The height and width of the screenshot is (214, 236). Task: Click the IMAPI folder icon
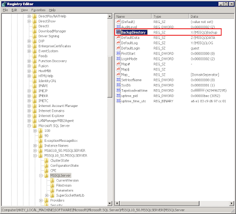(x=35, y=86)
